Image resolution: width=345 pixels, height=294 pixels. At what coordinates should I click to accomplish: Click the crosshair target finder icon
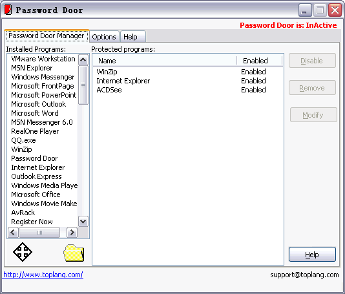coord(23,252)
